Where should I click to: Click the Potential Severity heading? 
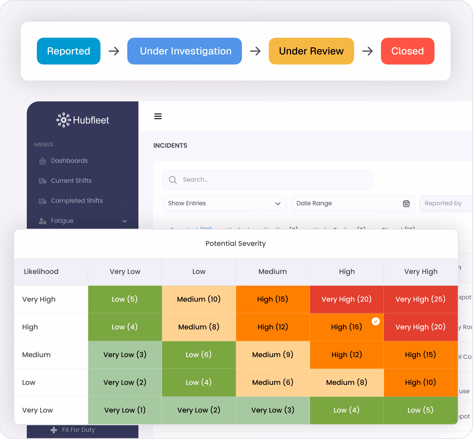click(x=236, y=244)
